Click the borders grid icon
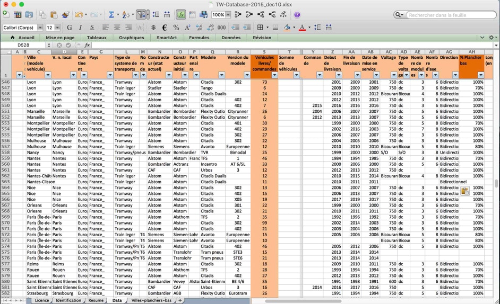500x304 pixels. [260, 28]
